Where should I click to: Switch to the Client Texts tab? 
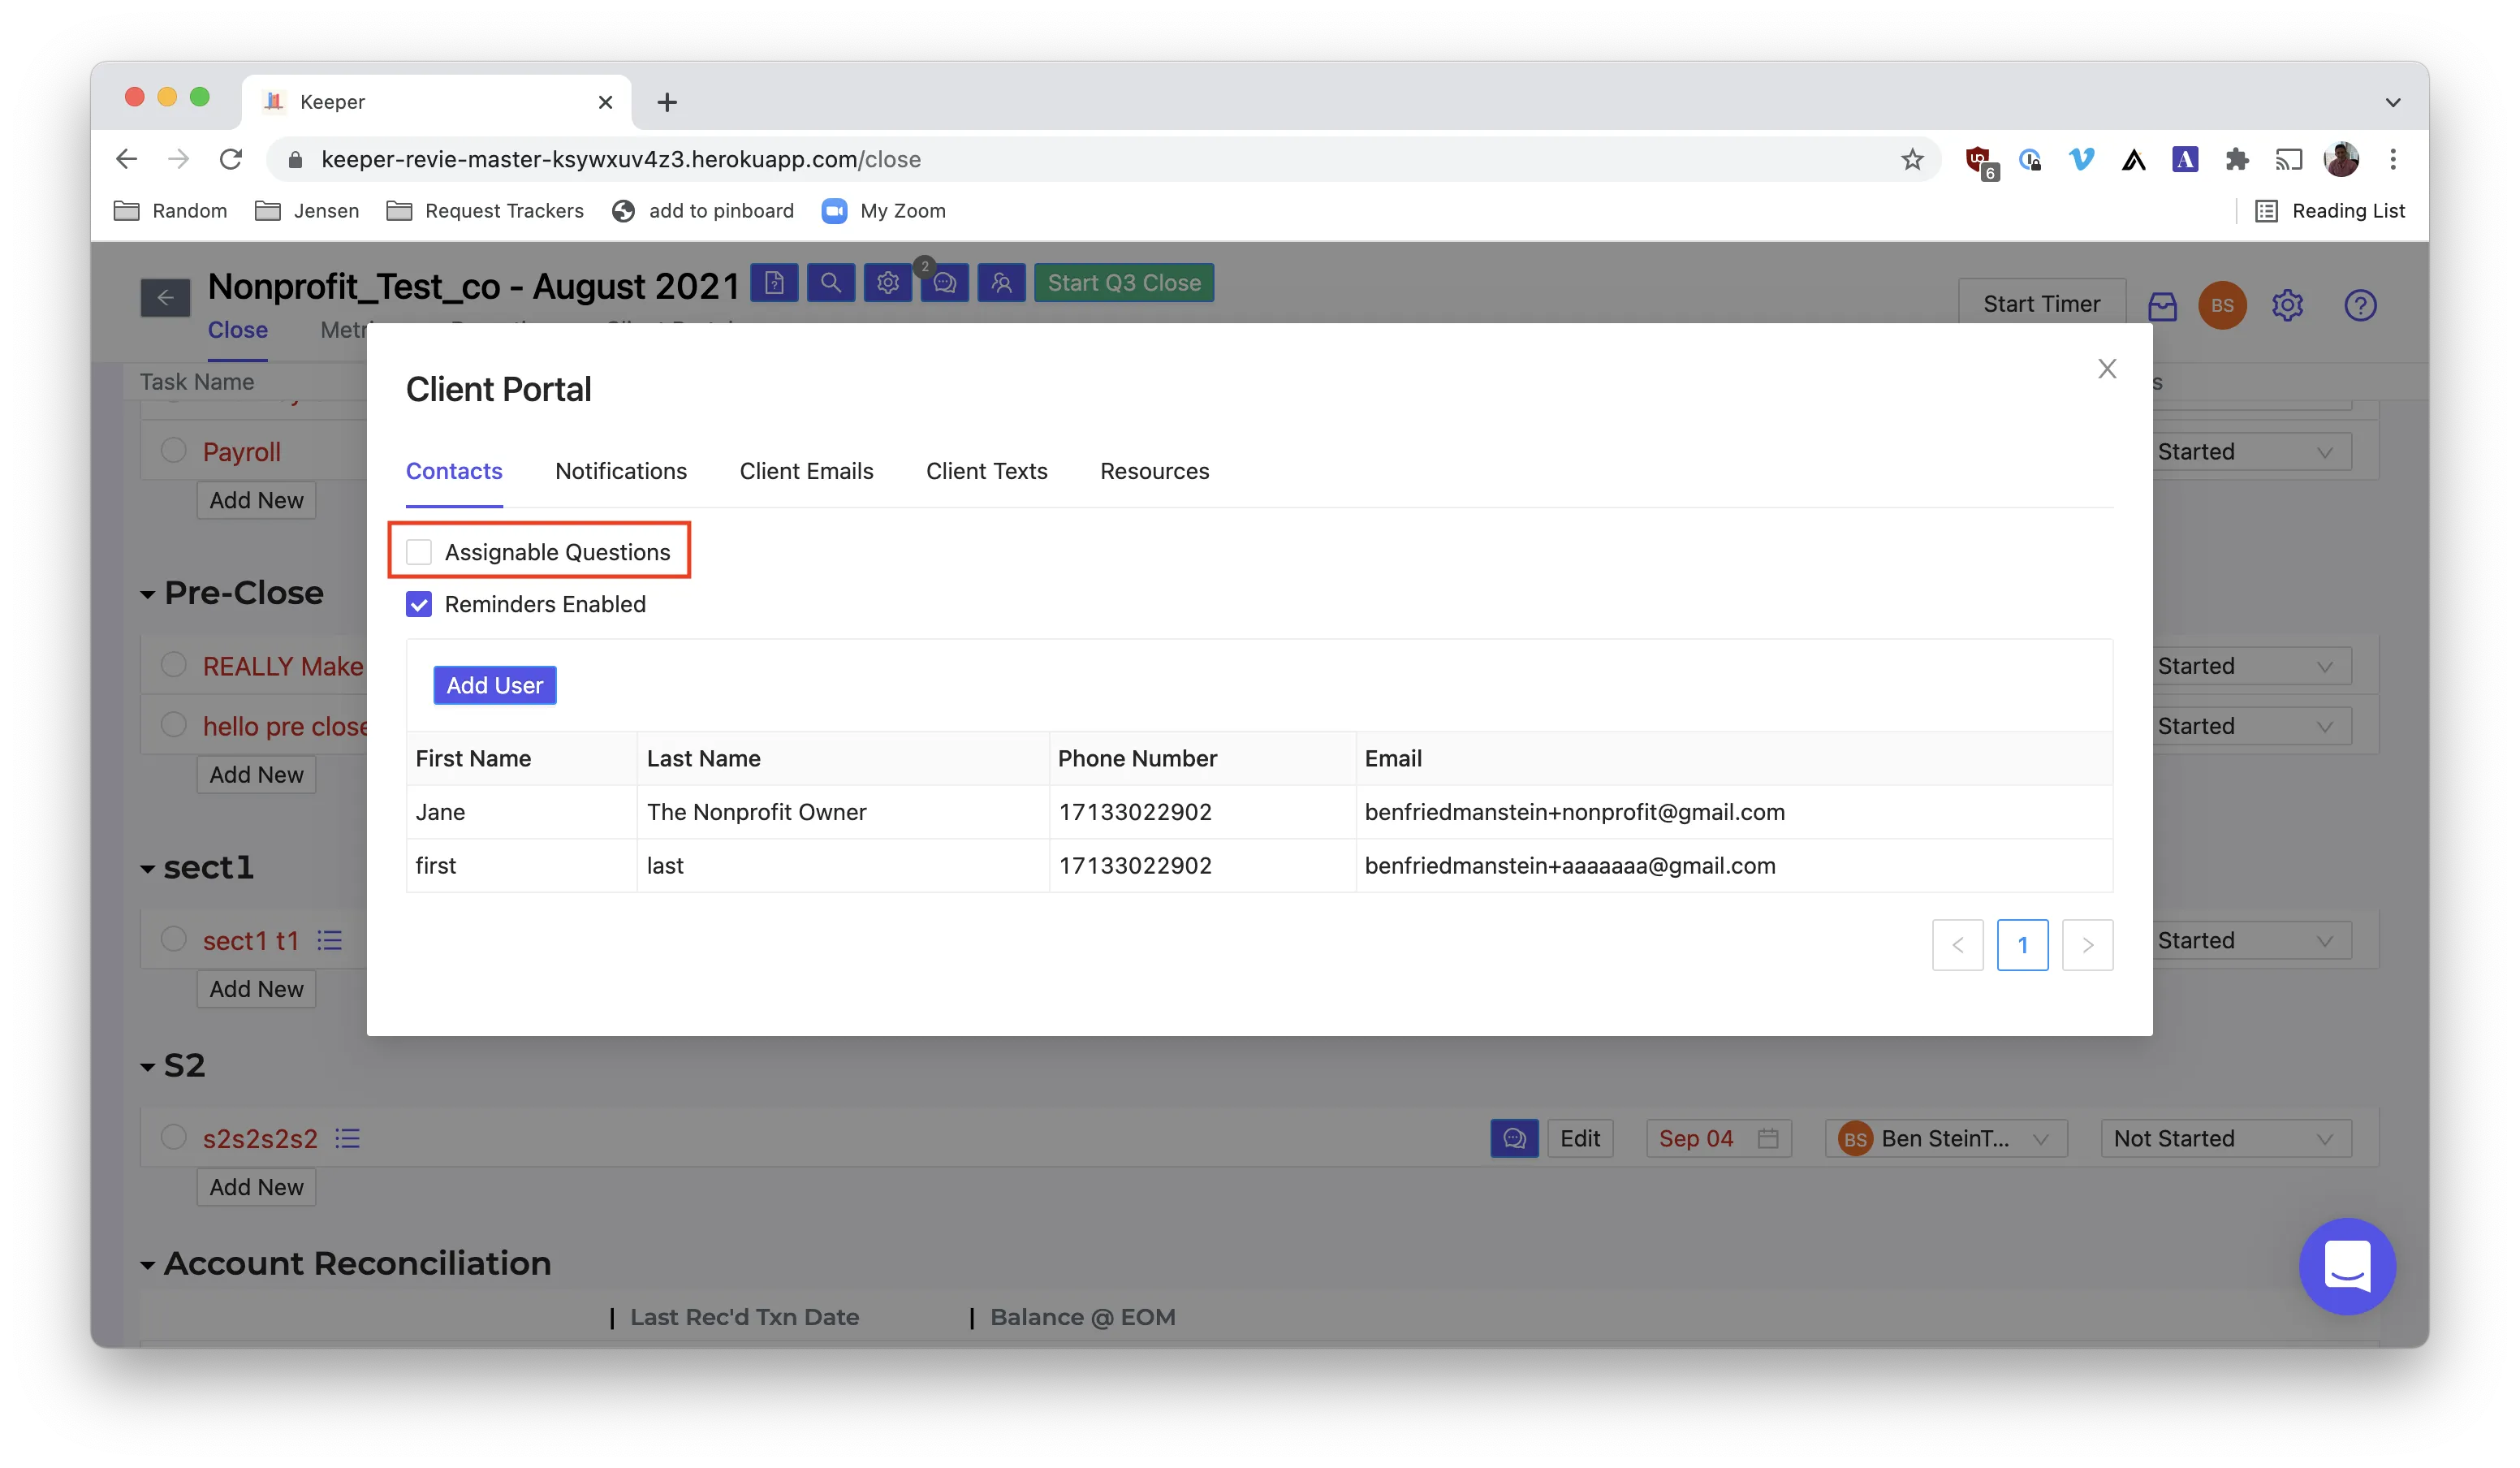point(986,471)
